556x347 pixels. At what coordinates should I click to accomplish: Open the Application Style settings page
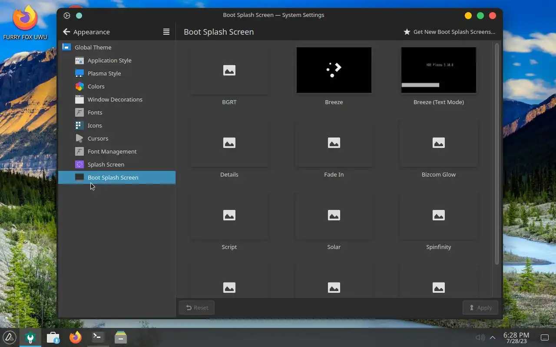tap(117, 60)
